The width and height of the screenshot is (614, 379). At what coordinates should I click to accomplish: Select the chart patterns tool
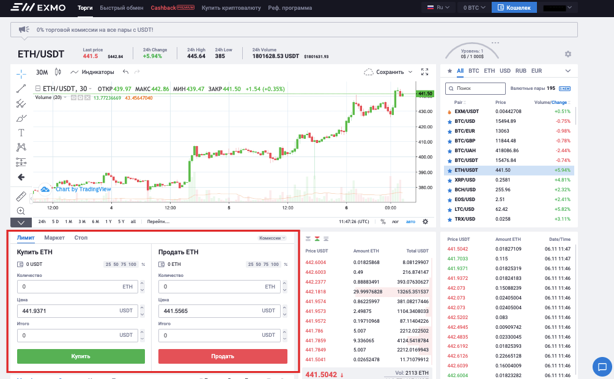[21, 147]
